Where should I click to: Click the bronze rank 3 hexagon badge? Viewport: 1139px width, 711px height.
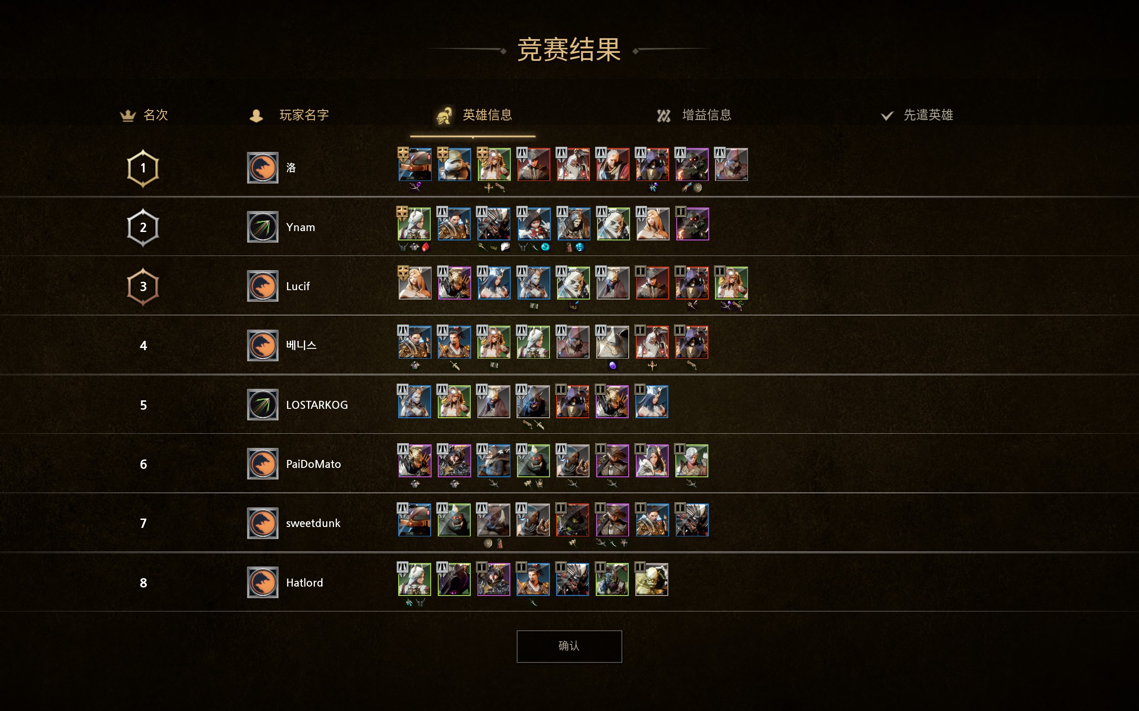pyautogui.click(x=143, y=287)
